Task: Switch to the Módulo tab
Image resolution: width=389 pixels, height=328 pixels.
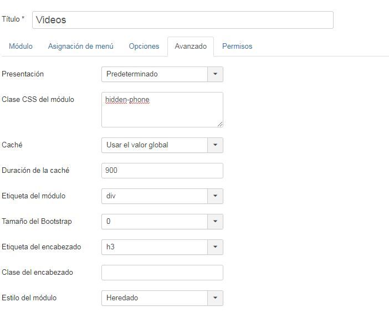Action: point(21,46)
